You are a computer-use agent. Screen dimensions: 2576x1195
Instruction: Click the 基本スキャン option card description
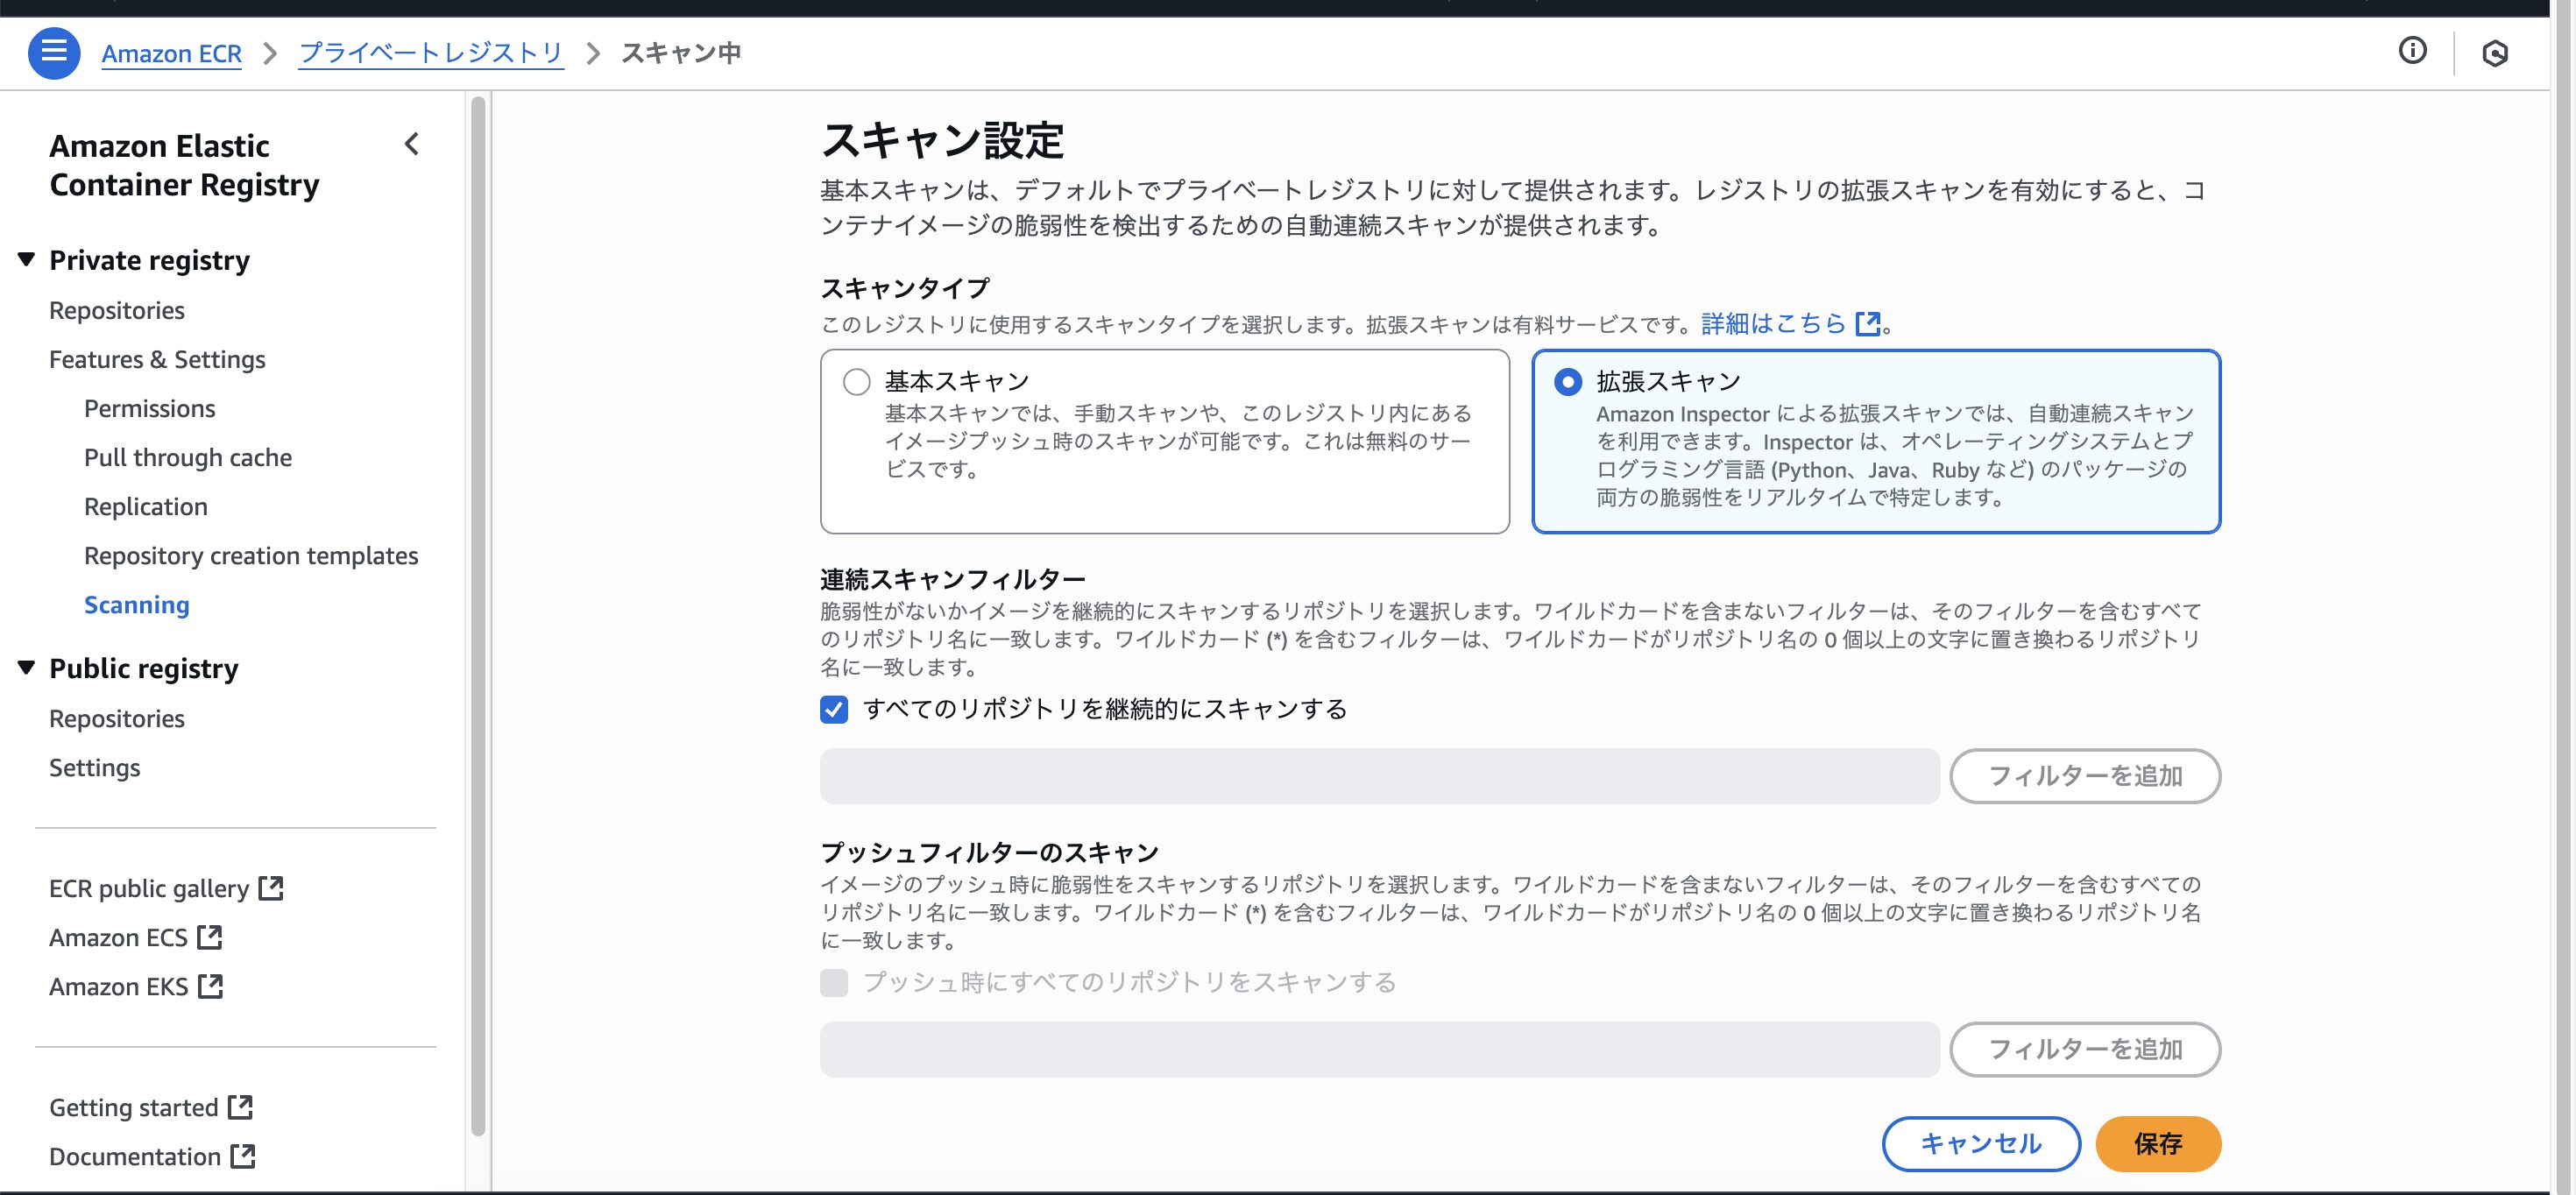pos(1178,441)
